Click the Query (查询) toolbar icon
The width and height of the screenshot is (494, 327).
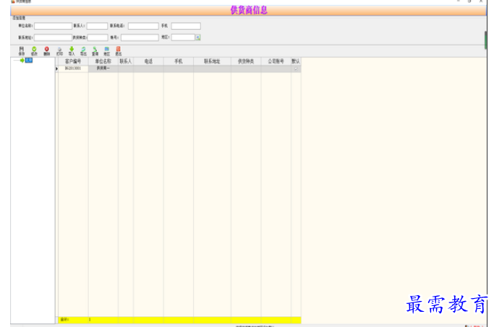click(x=95, y=50)
